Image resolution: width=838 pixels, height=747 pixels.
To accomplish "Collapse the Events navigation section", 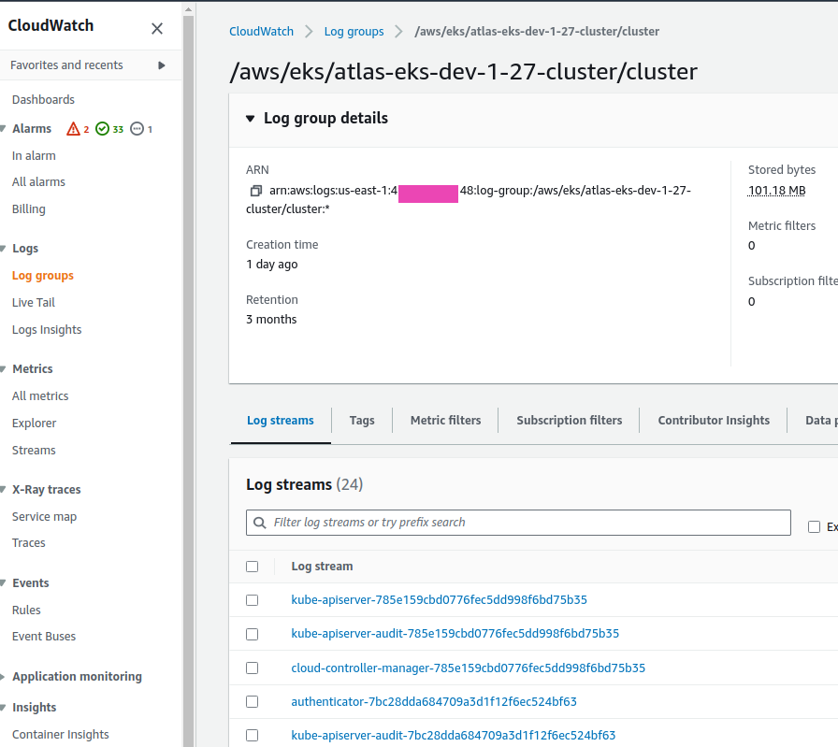I will [x=3, y=583].
